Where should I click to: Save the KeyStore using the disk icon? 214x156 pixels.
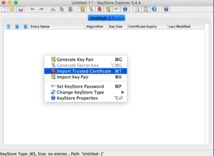20,9
